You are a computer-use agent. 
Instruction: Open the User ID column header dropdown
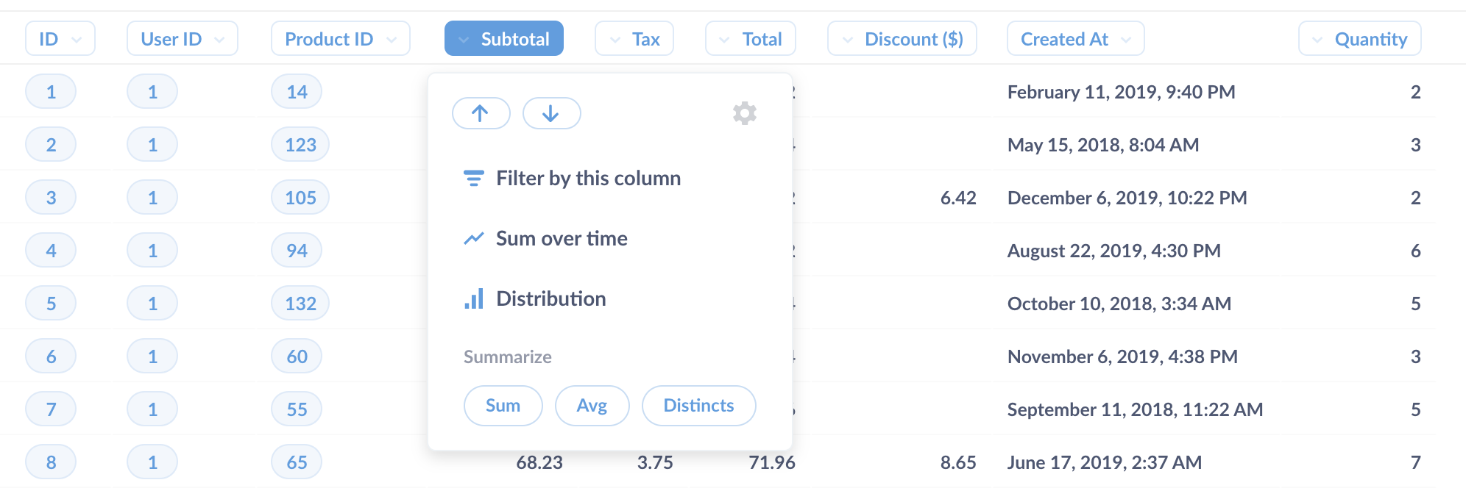(182, 39)
